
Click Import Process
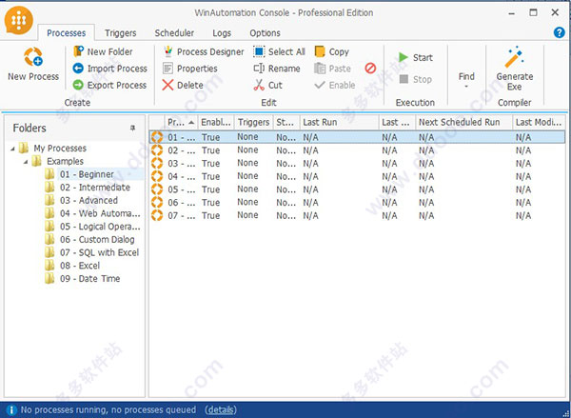point(110,69)
